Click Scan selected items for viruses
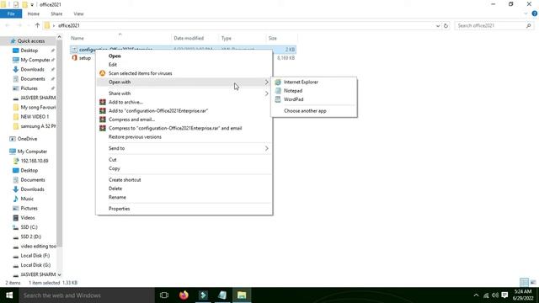 click(141, 73)
